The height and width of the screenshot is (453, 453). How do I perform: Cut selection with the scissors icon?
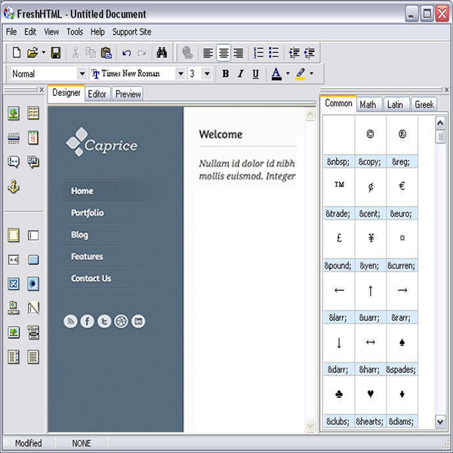(x=75, y=53)
